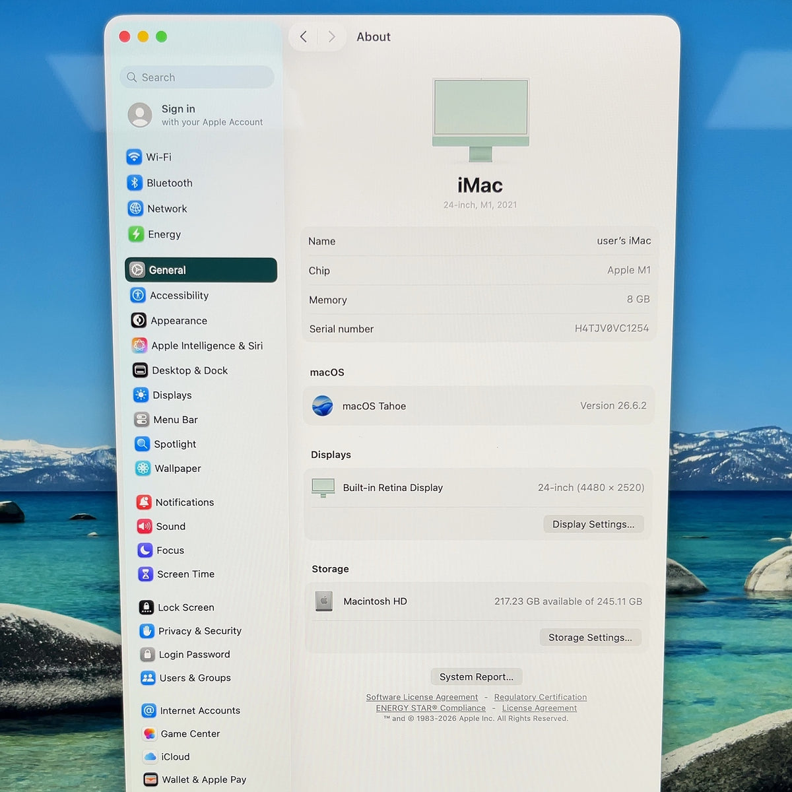Click the Displays sun icon
The height and width of the screenshot is (792, 792).
[x=141, y=395]
